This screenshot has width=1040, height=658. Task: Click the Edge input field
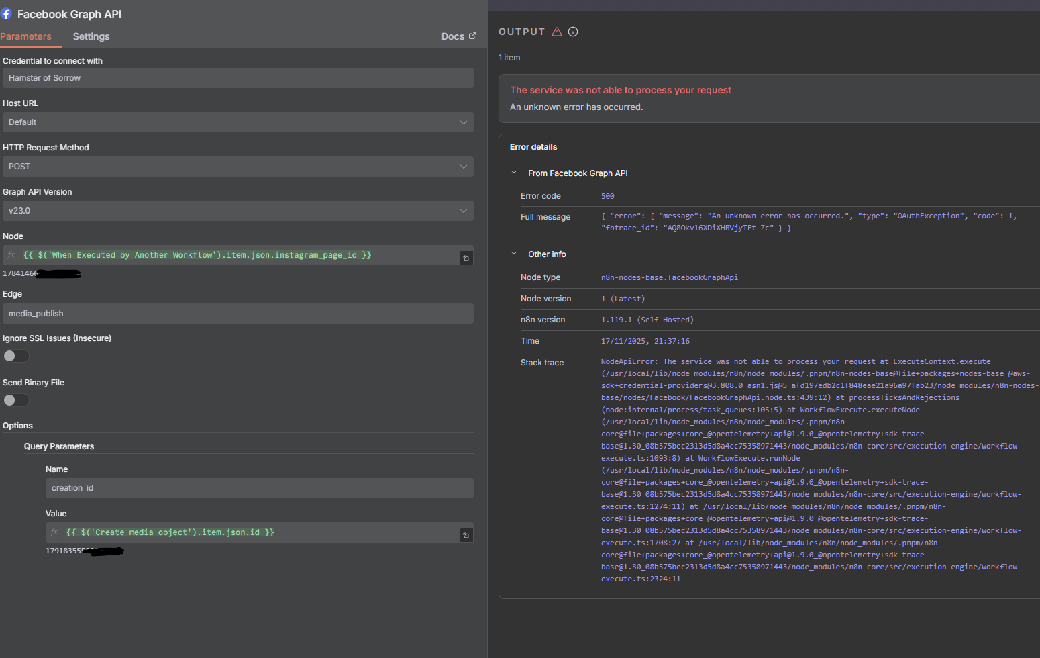[238, 314]
